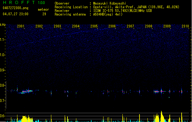Click the 0.8 kHz frequency axis label
The image size is (192, 122).
coord(2,85)
